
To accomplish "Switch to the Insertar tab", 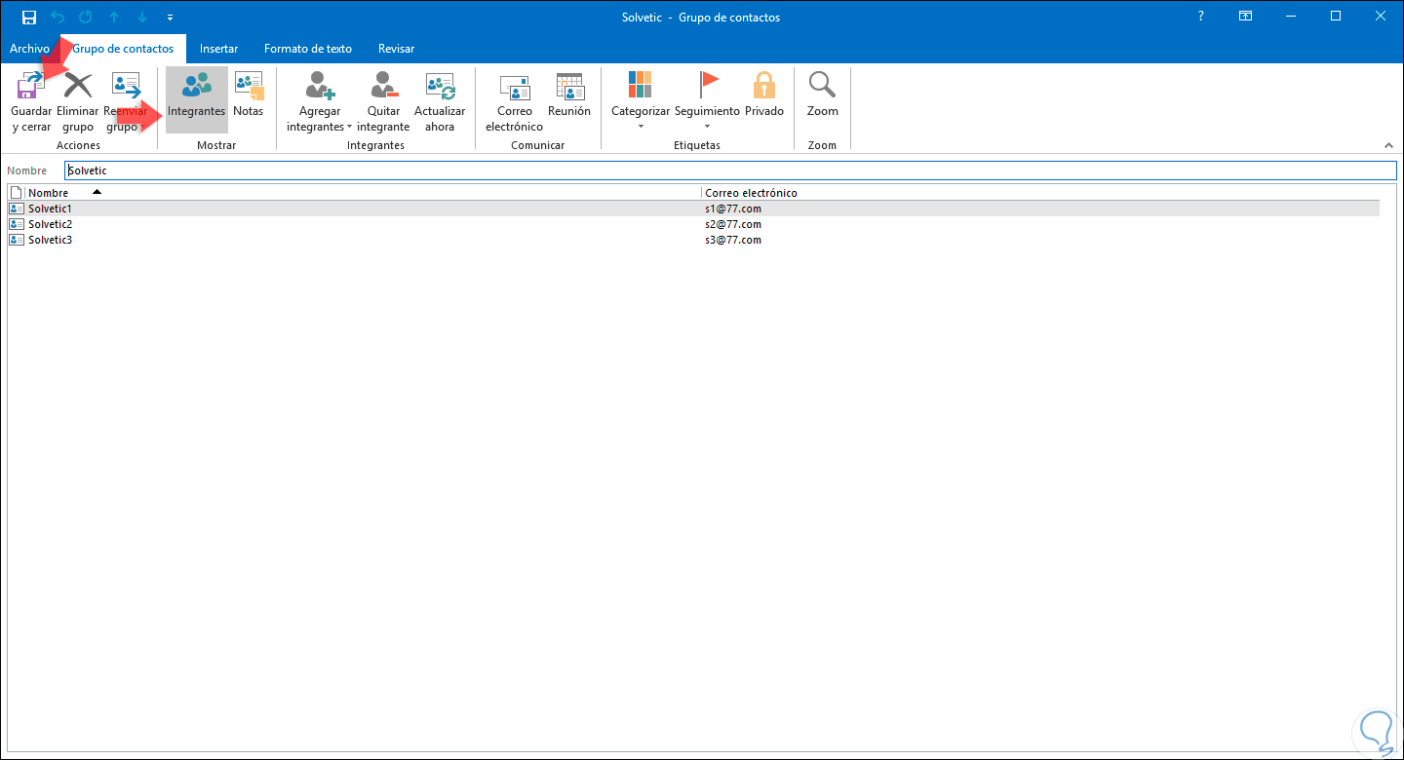I will point(218,49).
